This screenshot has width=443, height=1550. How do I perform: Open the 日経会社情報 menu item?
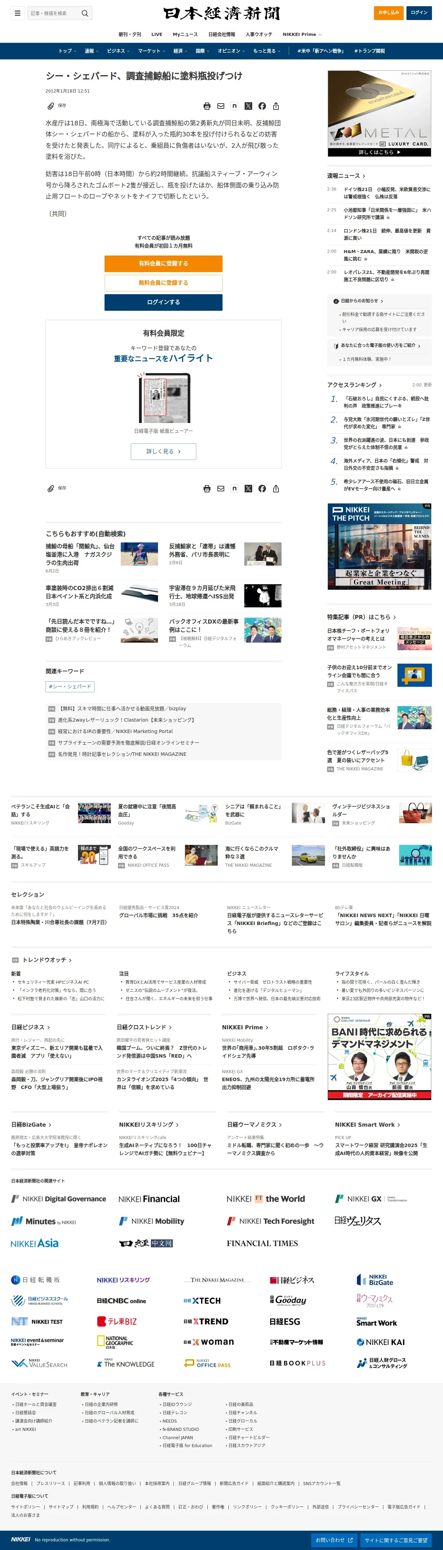[x=222, y=34]
